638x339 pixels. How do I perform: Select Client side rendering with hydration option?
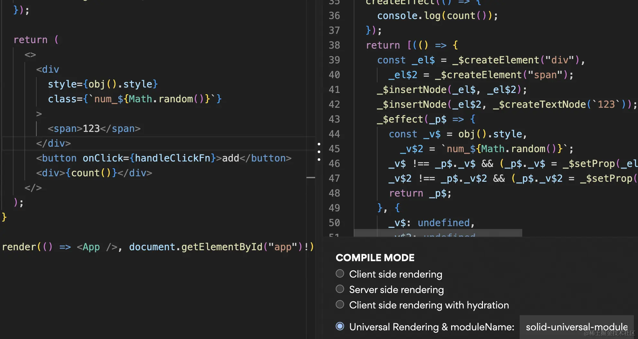(x=340, y=305)
